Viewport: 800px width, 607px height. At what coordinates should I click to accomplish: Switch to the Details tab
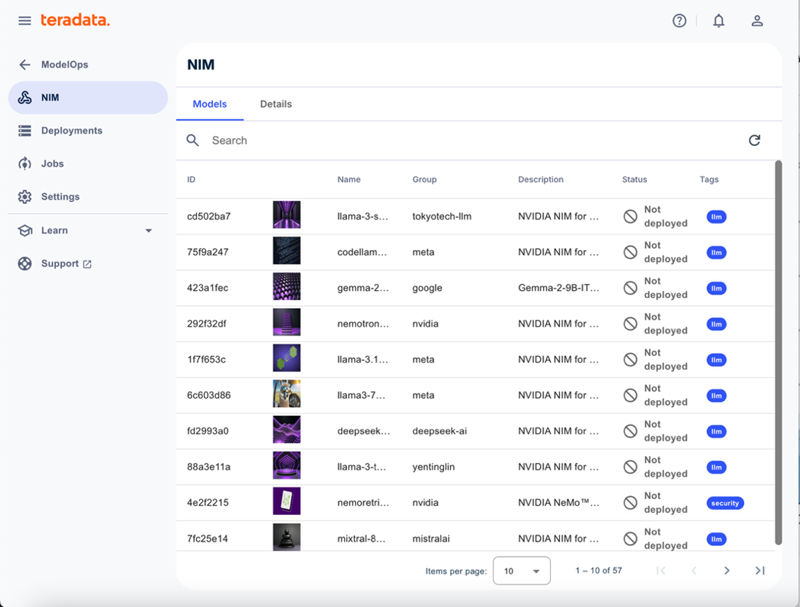[275, 103]
